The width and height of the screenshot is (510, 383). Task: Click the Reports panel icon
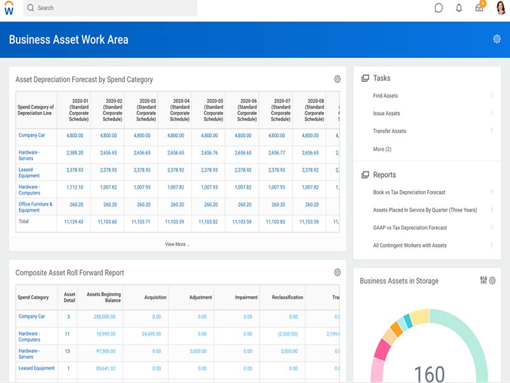[365, 174]
